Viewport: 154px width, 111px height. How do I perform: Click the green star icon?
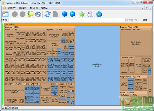pyautogui.click(x=82, y=14)
